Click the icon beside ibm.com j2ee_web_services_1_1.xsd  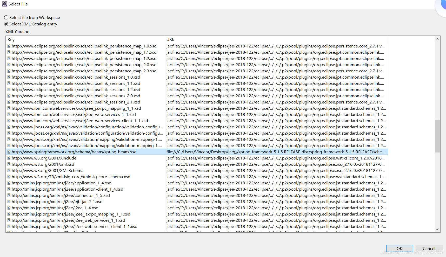pos(9,115)
